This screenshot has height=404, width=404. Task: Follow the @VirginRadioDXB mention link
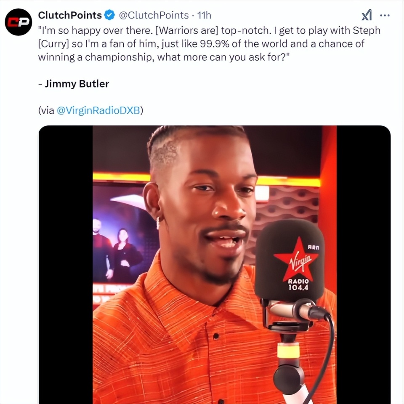[x=98, y=110]
